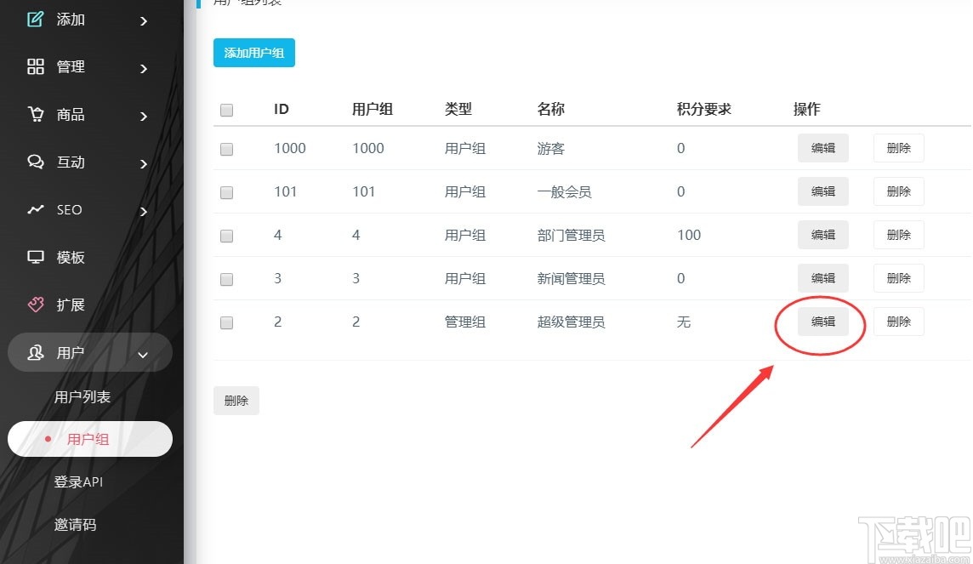
Task: Switch to 用户列表 in sidebar
Action: 83,396
